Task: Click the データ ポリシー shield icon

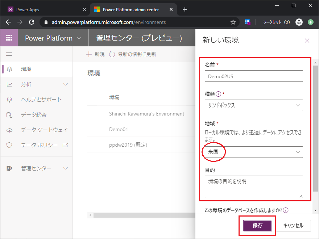Action: (9, 145)
